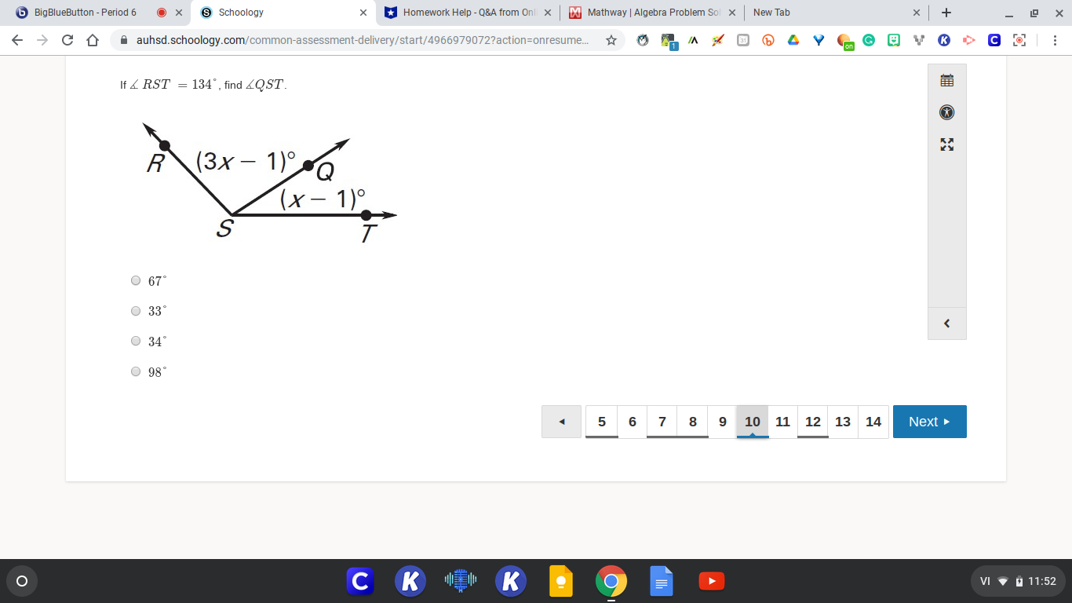Open Google Keep from the taskbar
This screenshot has height=603, width=1072.
click(560, 581)
